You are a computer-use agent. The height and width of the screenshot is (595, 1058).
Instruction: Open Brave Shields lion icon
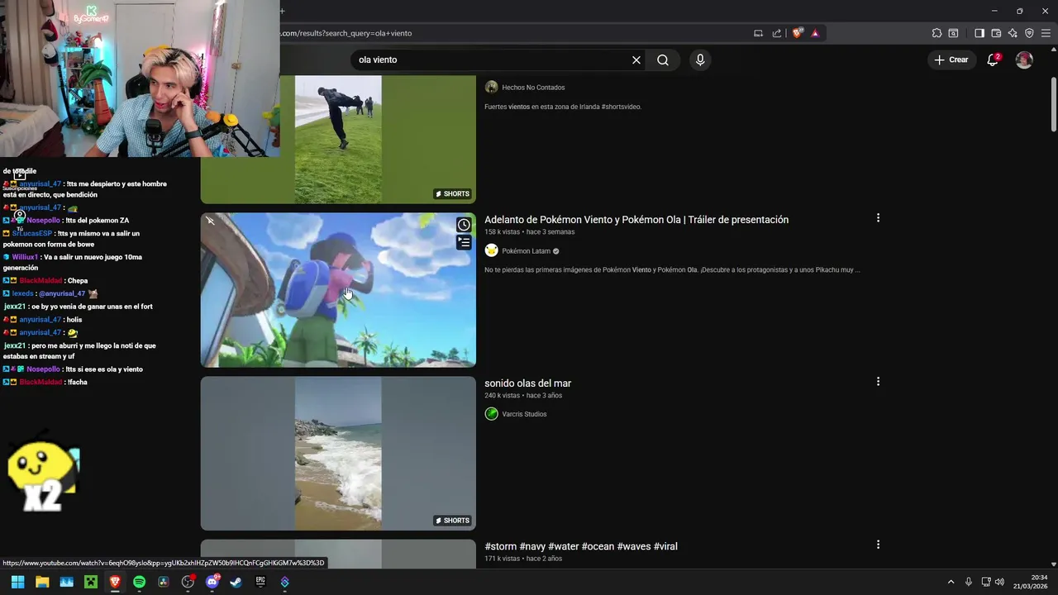pyautogui.click(x=797, y=33)
